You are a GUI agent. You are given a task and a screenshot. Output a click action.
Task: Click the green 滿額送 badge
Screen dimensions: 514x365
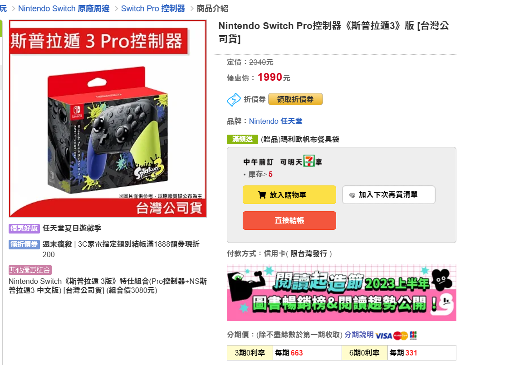pyautogui.click(x=242, y=139)
